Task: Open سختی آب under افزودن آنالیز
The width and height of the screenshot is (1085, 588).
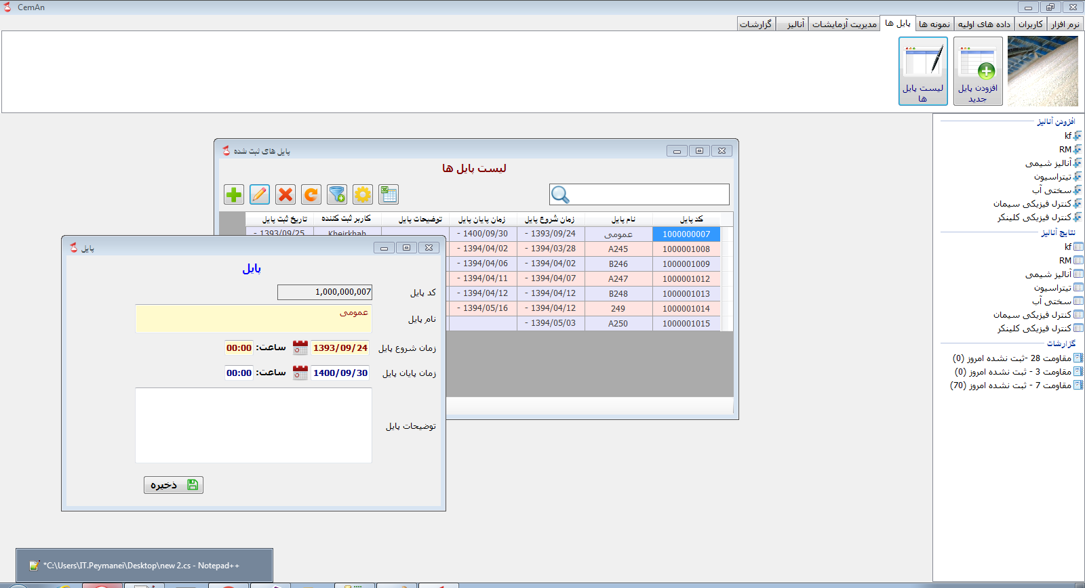Action: tap(1057, 190)
